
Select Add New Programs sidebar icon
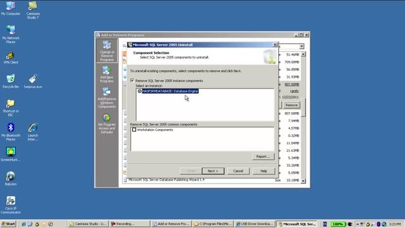pyautogui.click(x=107, y=74)
